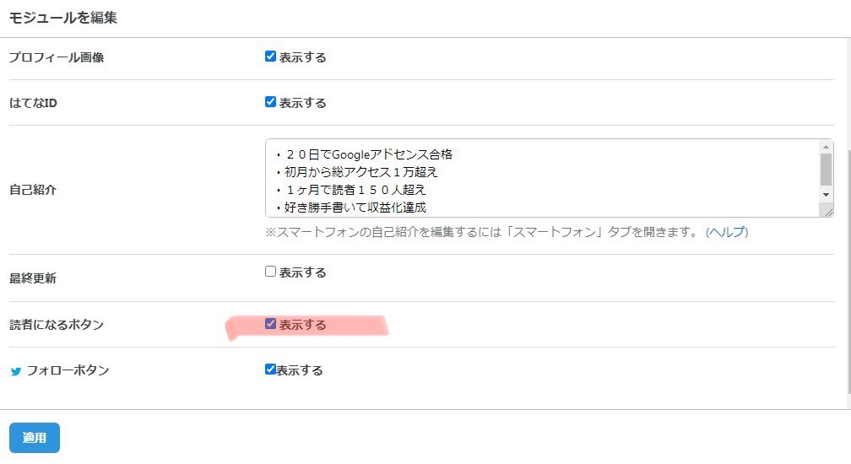Click the resize grip of 自己紹介 textarea
851x464 pixels.
[x=828, y=212]
